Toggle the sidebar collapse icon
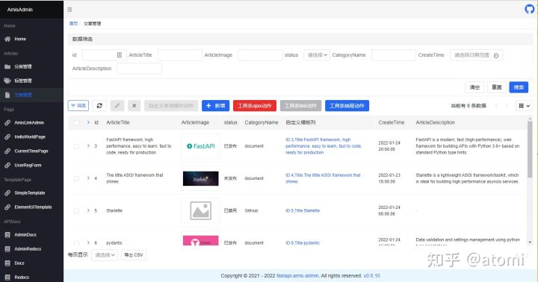The width and height of the screenshot is (538, 282). (x=69, y=10)
